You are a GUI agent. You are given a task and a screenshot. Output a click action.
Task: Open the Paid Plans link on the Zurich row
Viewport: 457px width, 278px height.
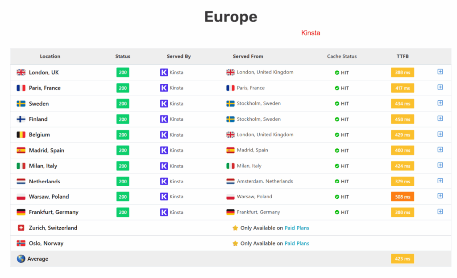point(297,228)
